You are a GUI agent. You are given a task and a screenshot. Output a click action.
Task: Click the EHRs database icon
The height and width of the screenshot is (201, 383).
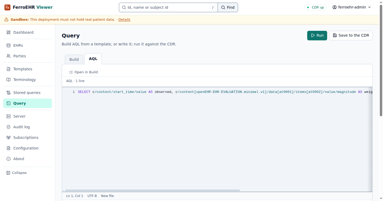tap(9, 45)
